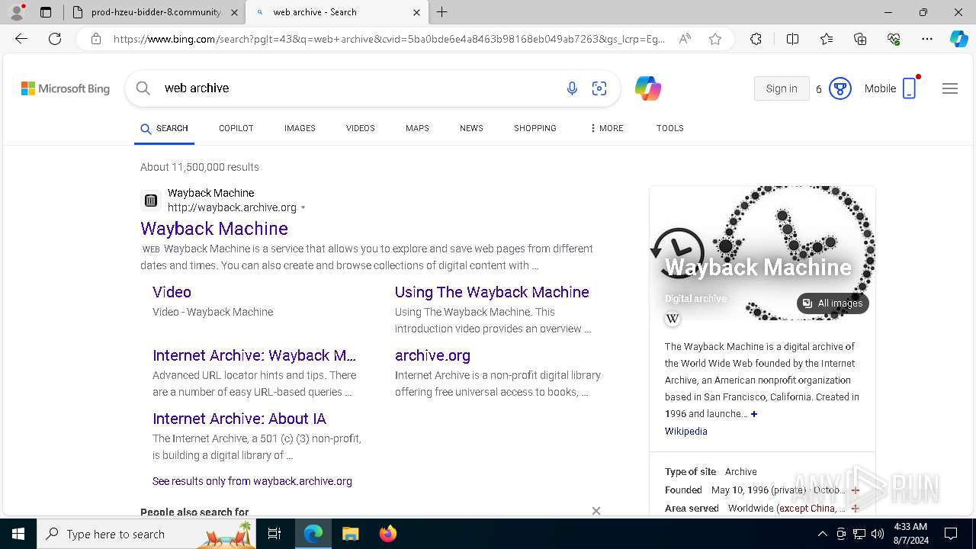Click the Bing search text field

pos(358,88)
